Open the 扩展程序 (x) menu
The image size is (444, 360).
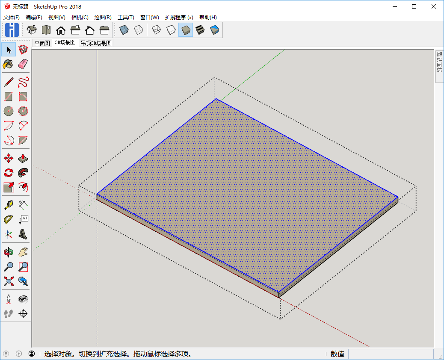(x=179, y=18)
